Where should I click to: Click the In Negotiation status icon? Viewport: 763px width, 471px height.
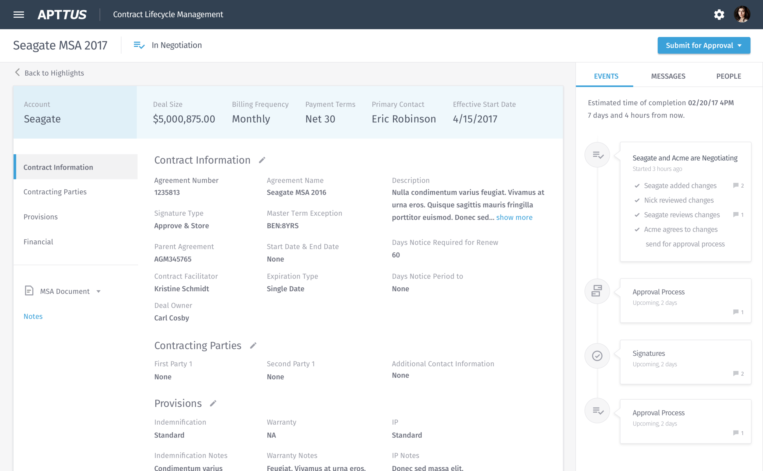point(138,45)
